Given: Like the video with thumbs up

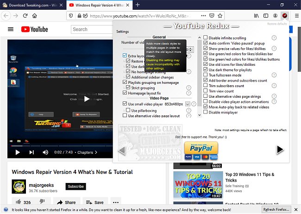Looking at the screenshot, I should point(19,201).
